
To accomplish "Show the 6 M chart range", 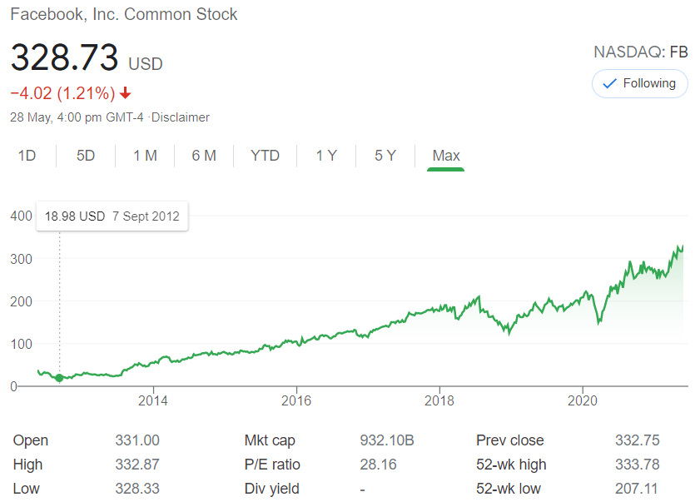I will pos(204,156).
